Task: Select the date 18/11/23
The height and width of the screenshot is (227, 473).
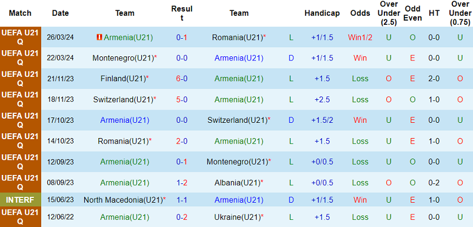Action: point(60,100)
